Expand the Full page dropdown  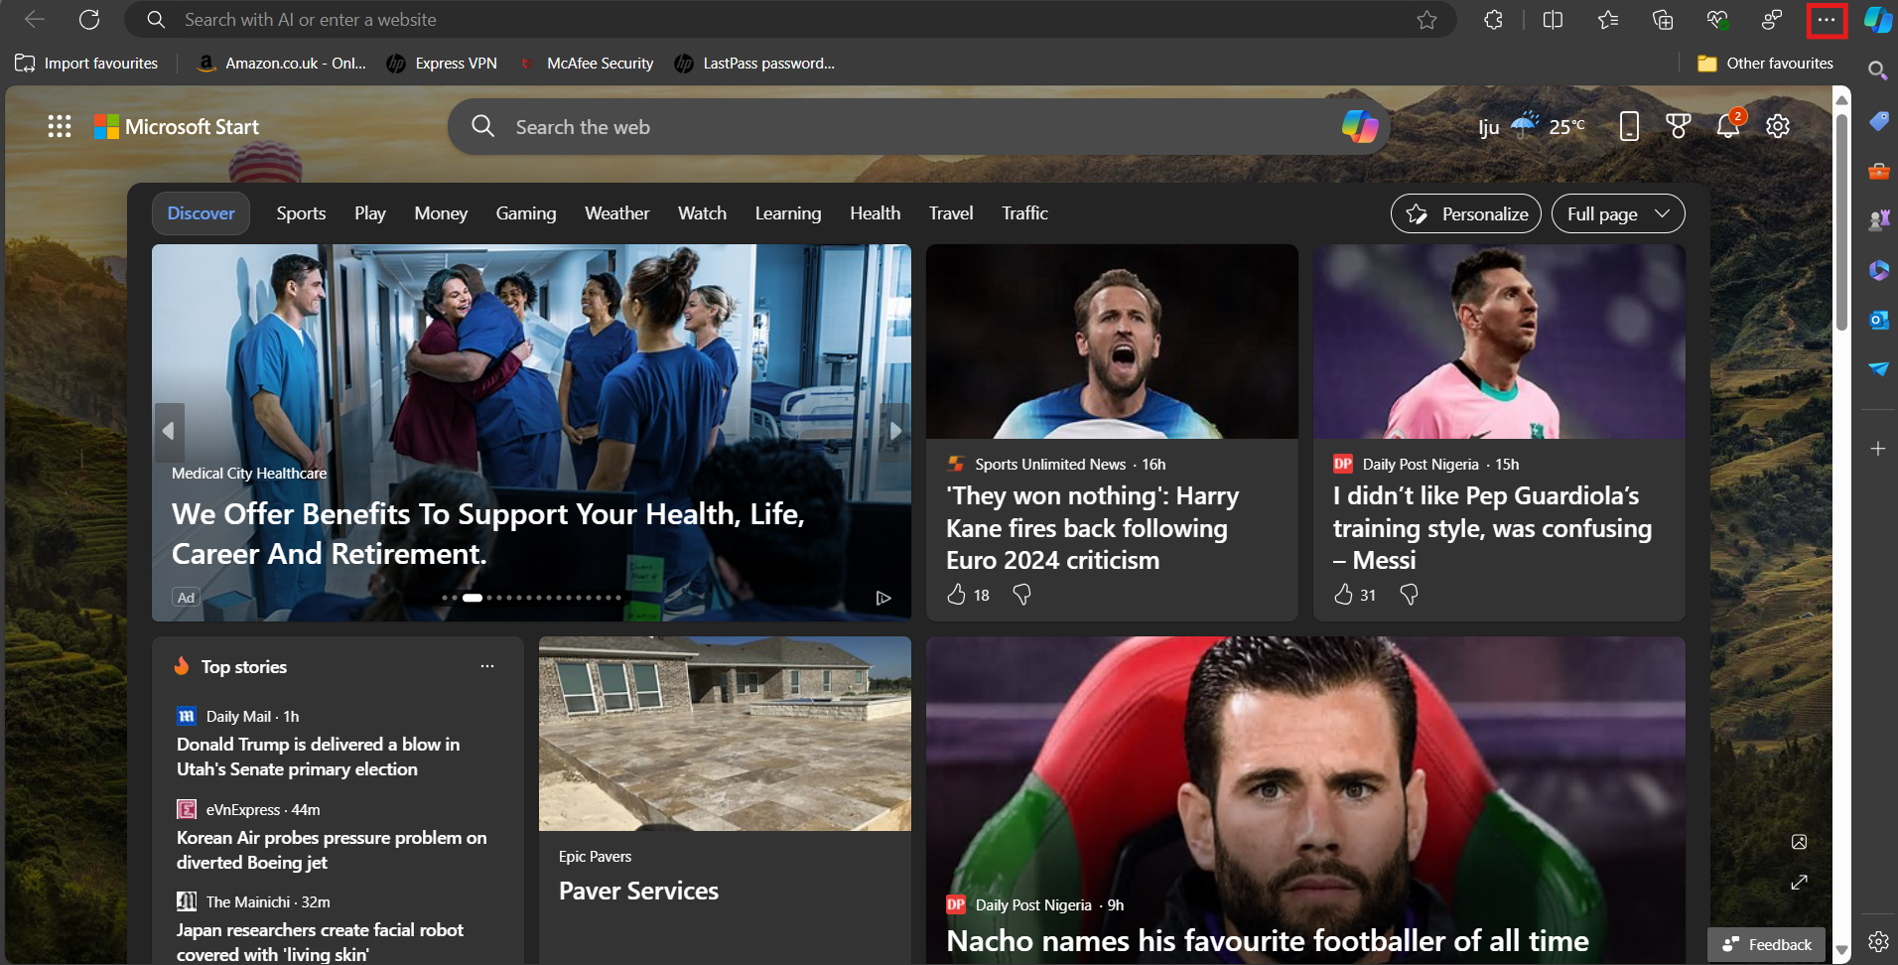click(x=1618, y=212)
